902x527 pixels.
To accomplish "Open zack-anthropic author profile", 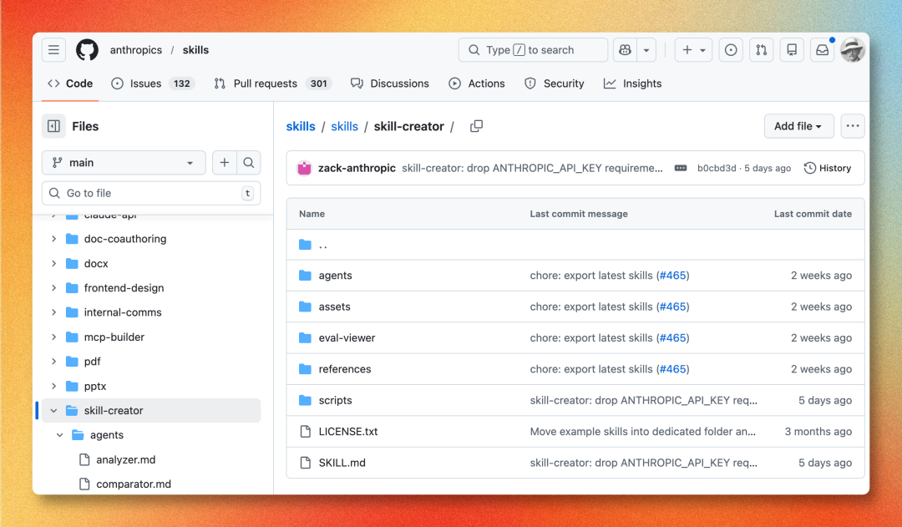I will [357, 168].
